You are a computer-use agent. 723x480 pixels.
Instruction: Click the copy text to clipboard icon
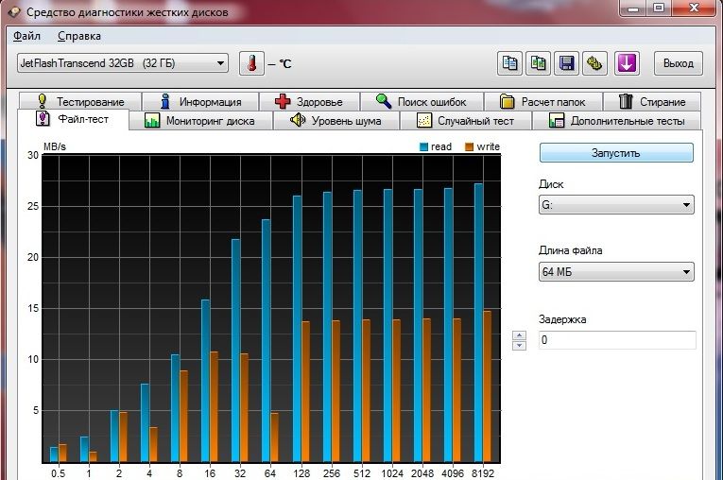tap(510, 63)
